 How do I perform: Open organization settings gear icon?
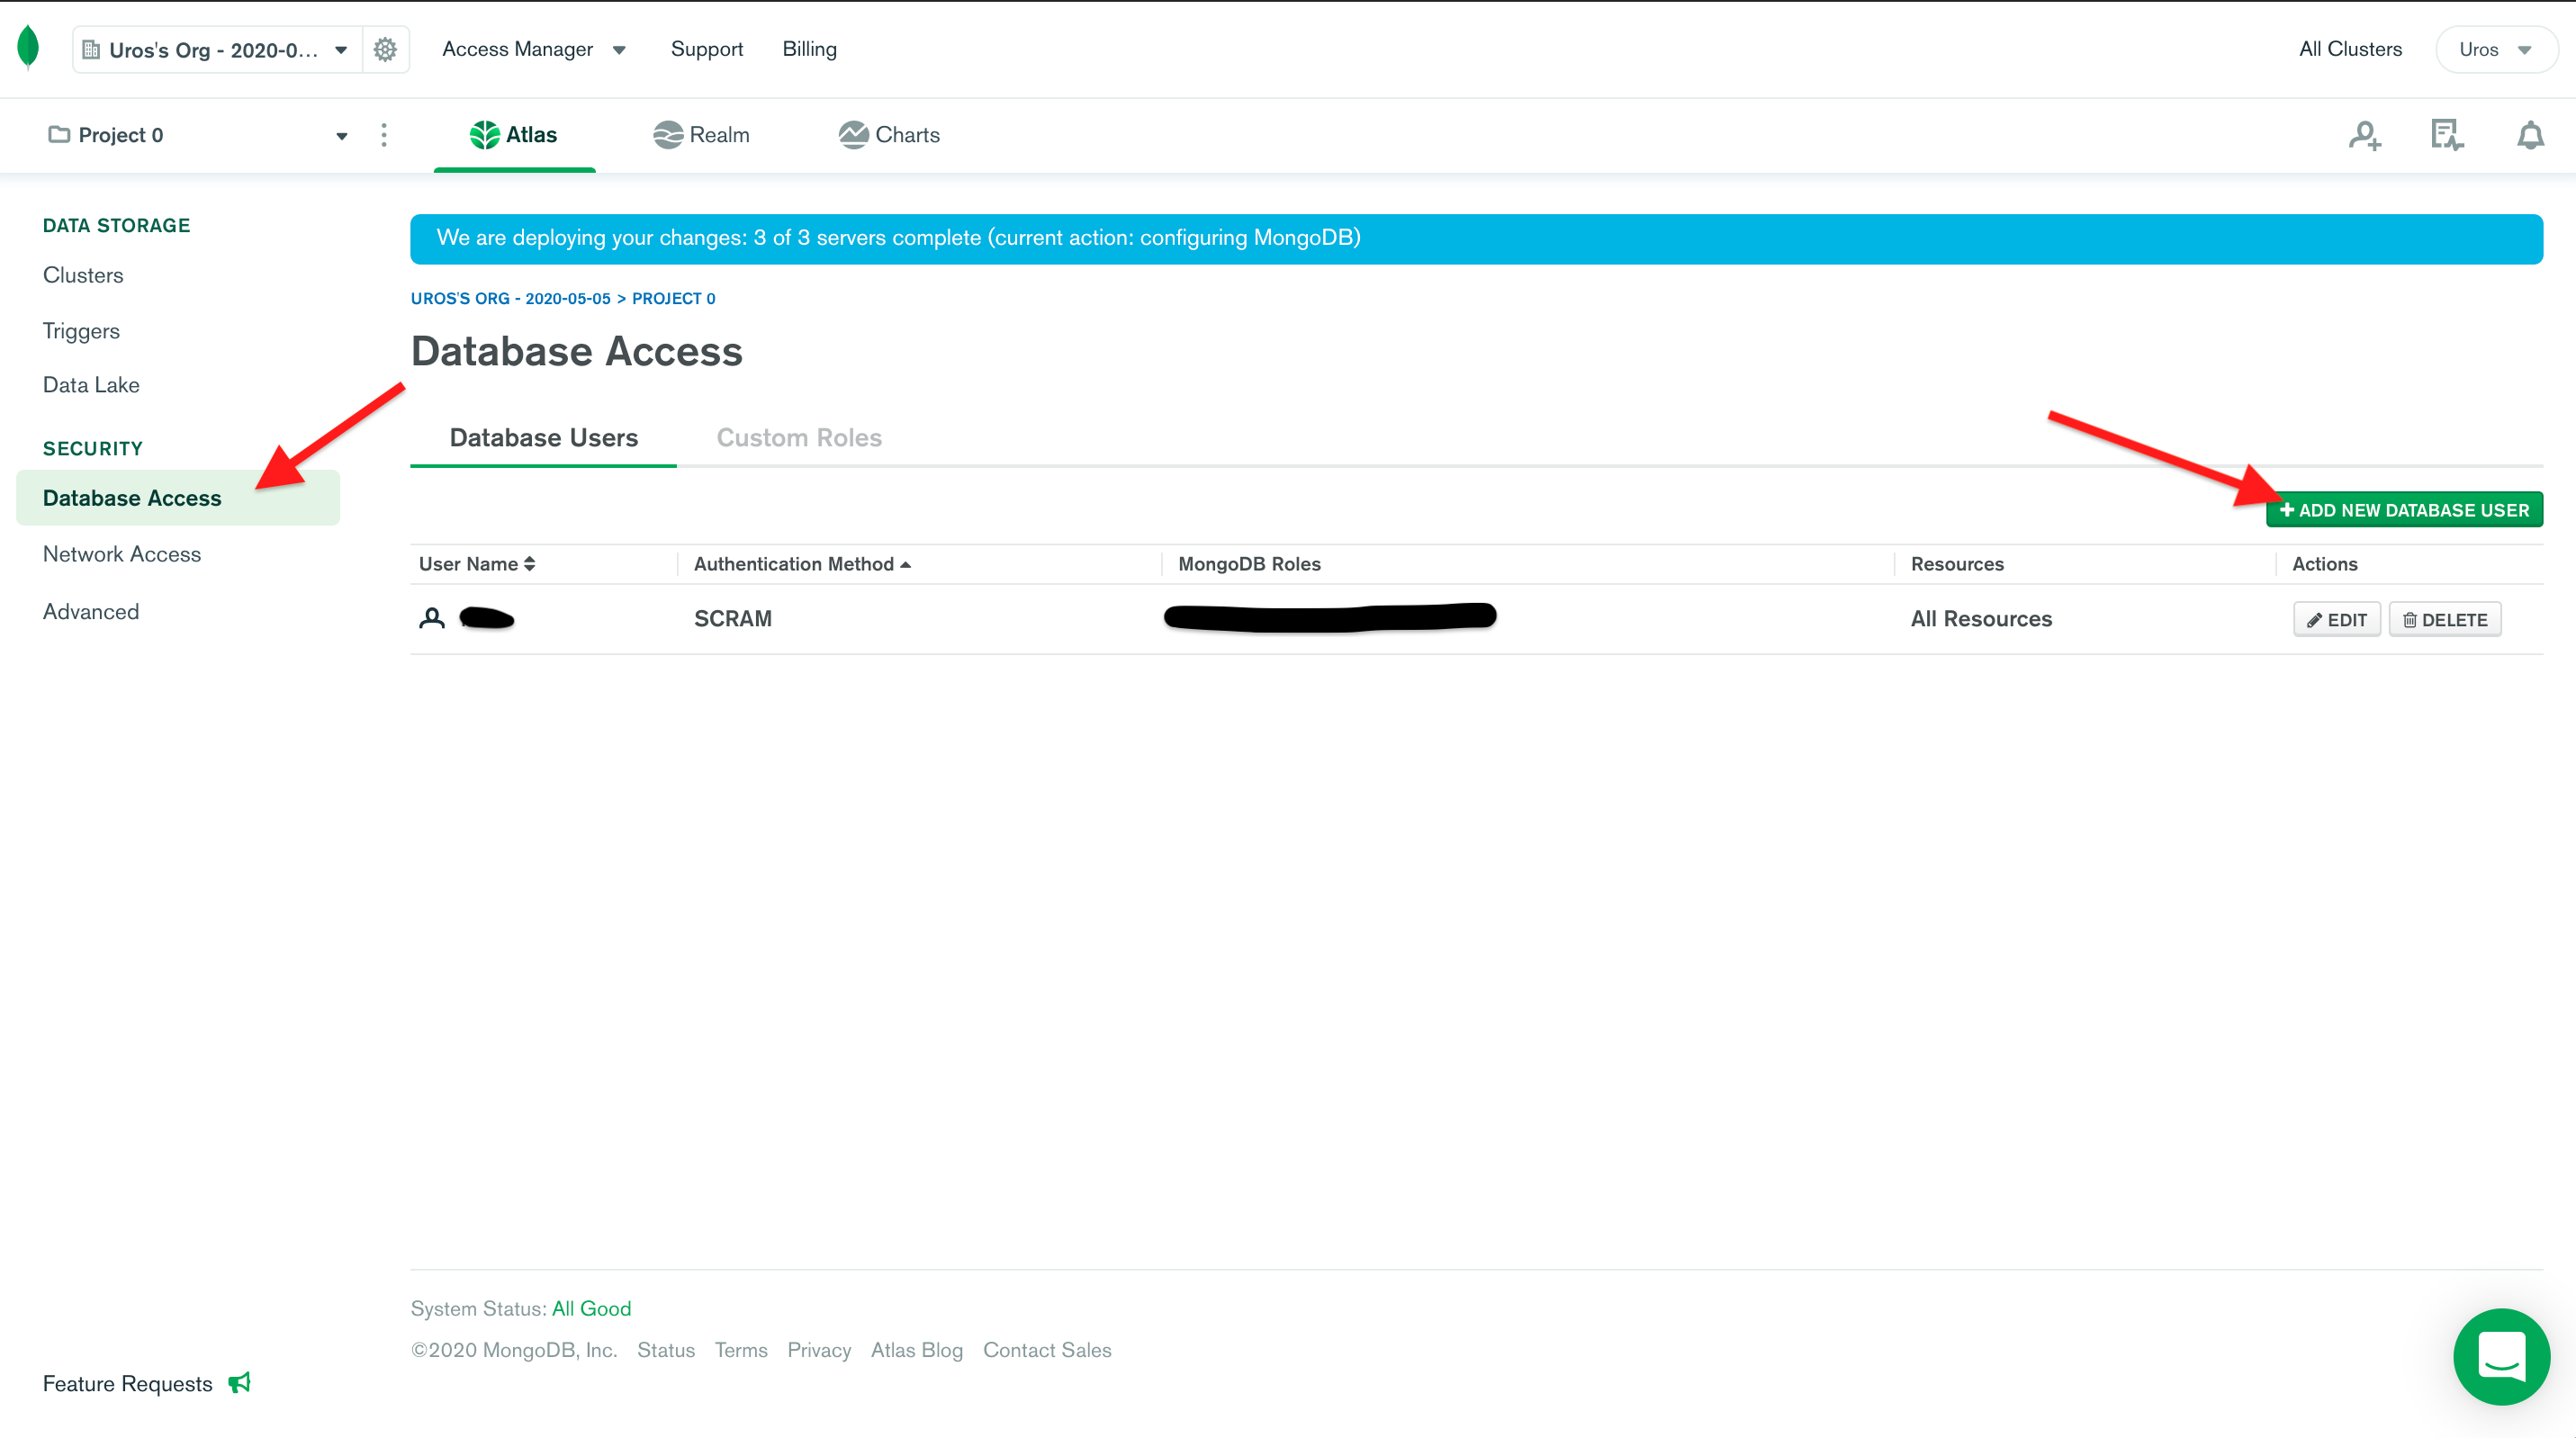pyautogui.click(x=385, y=49)
